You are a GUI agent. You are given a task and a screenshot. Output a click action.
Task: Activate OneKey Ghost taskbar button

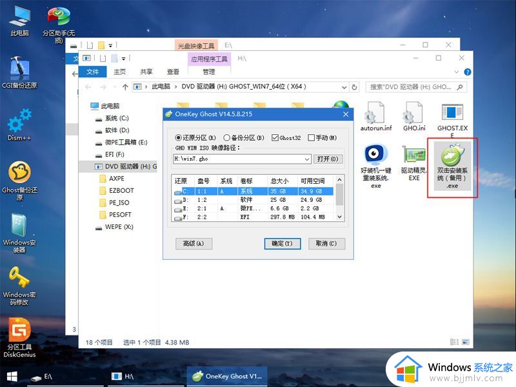[227, 376]
